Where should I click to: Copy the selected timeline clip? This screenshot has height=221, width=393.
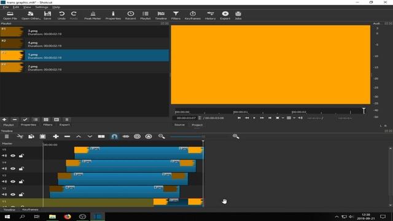pos(31,136)
